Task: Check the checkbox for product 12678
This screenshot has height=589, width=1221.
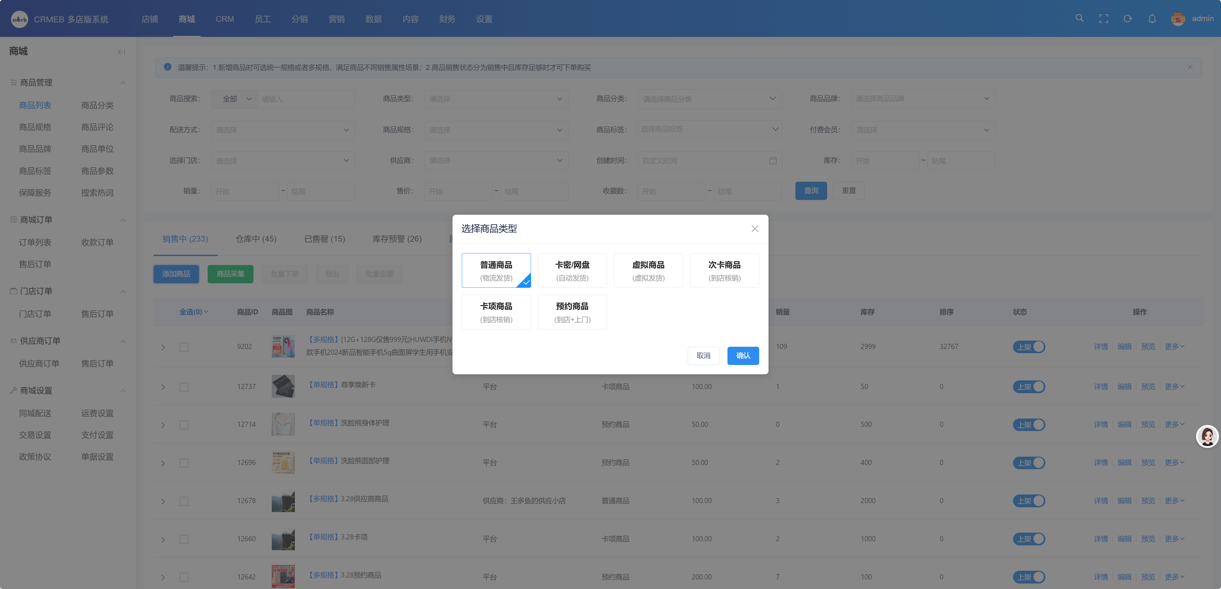Action: coord(184,501)
